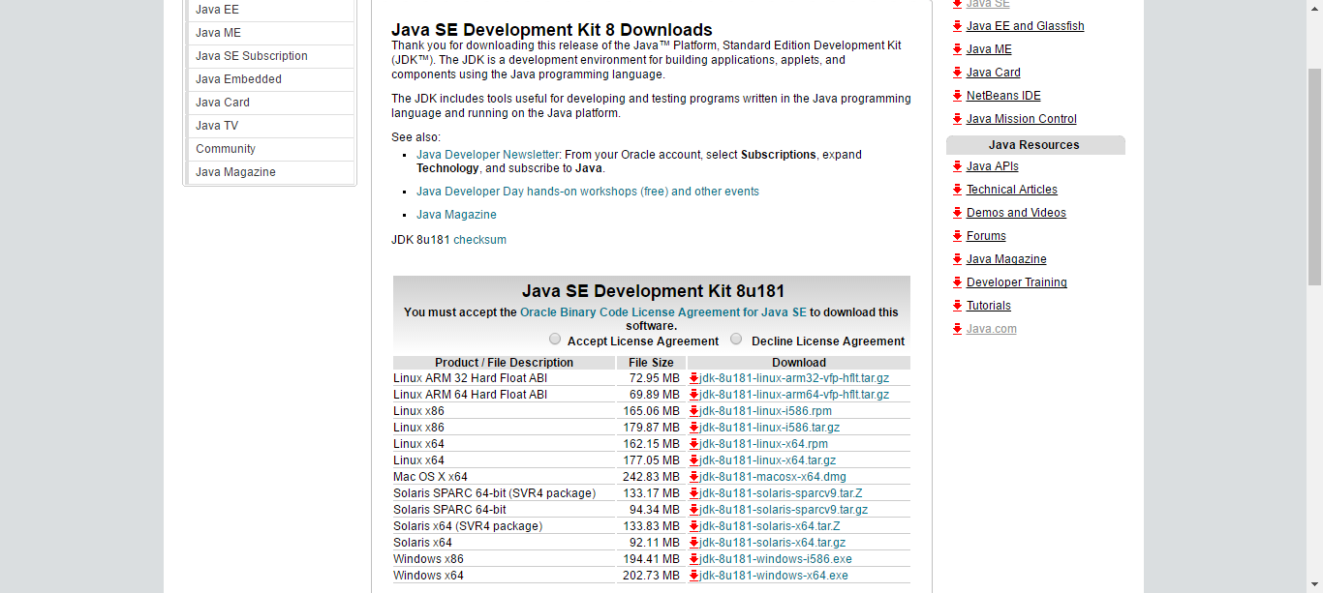Click red arrow icon next to Java APIs

[957, 166]
